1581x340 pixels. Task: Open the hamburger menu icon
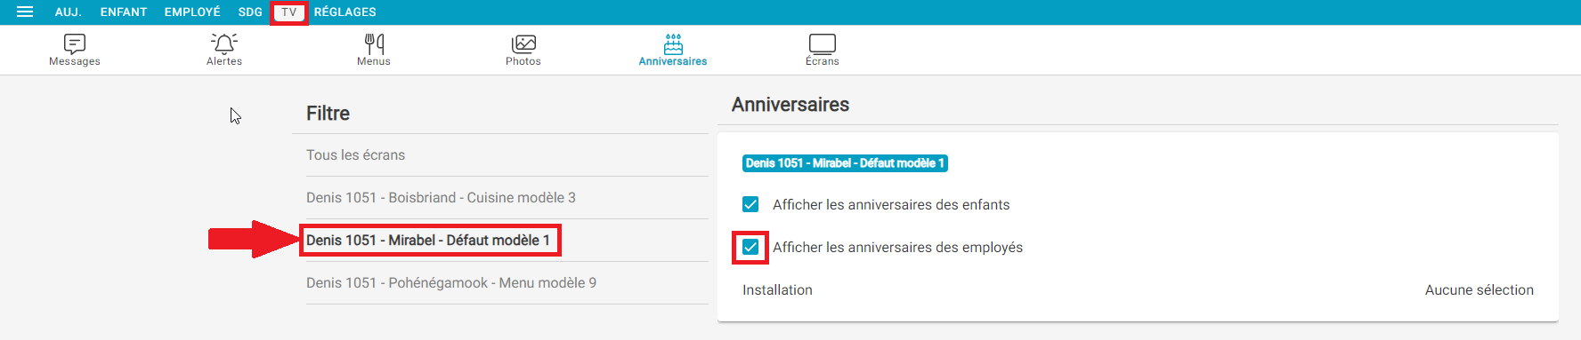25,12
